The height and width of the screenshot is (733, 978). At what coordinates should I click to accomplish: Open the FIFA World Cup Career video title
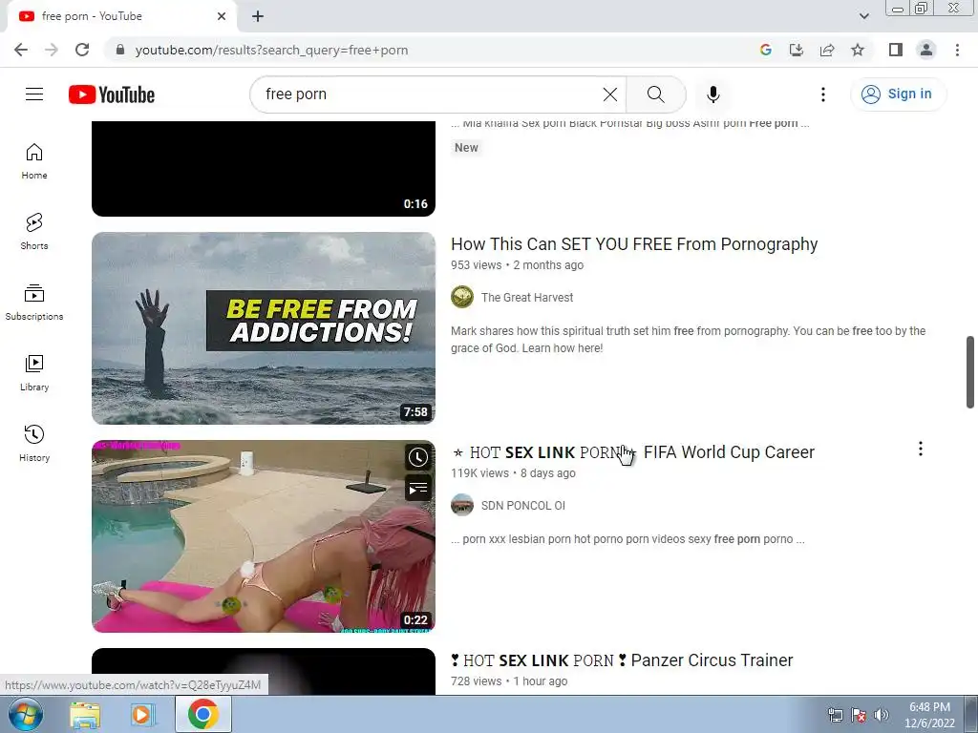click(x=632, y=452)
